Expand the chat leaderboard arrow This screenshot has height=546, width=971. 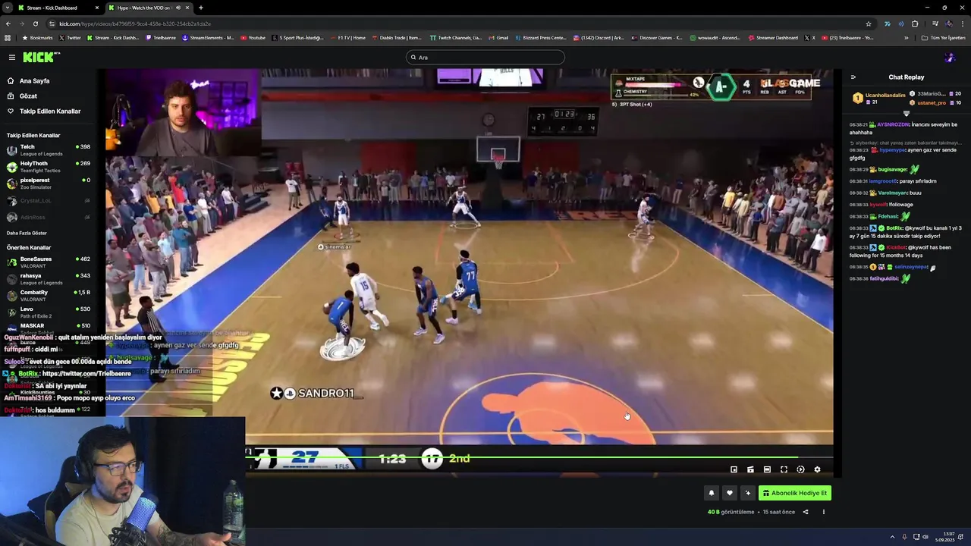click(x=906, y=113)
